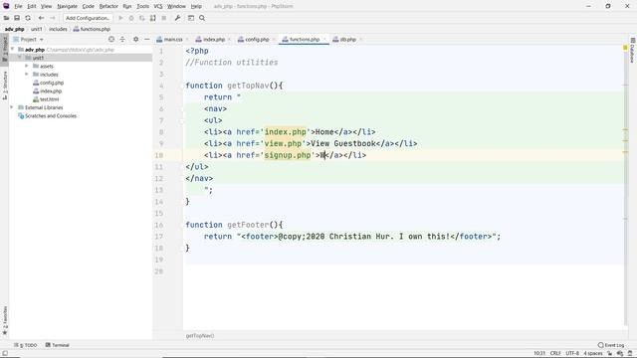Click the Listen for PHP Debug Connections icon
The width and height of the screenshot is (637, 358).
[x=152, y=18]
